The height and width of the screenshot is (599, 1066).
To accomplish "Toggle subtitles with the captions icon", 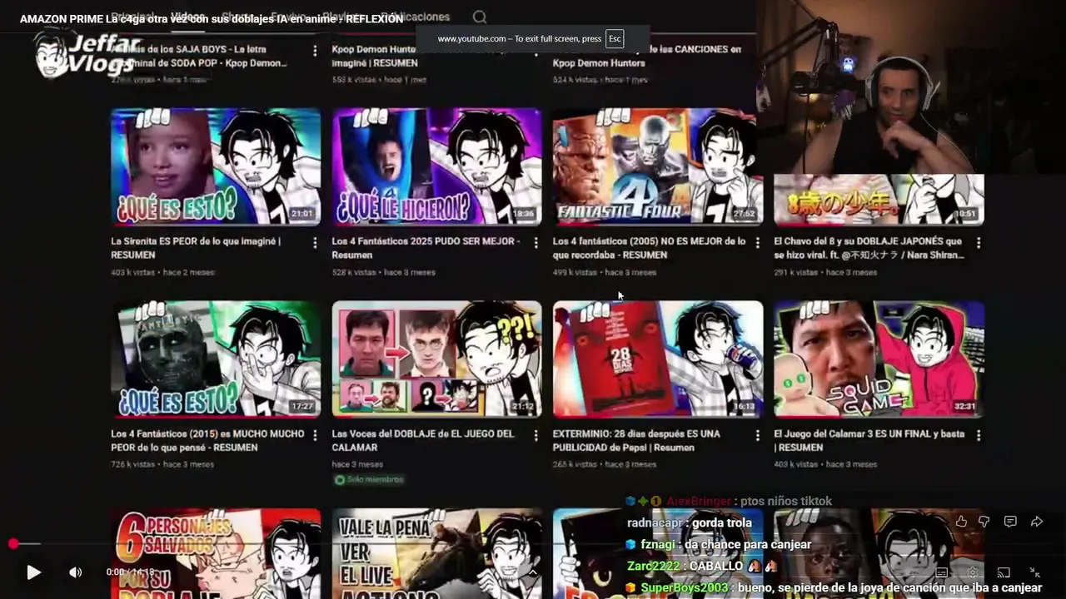I will pos(942,572).
